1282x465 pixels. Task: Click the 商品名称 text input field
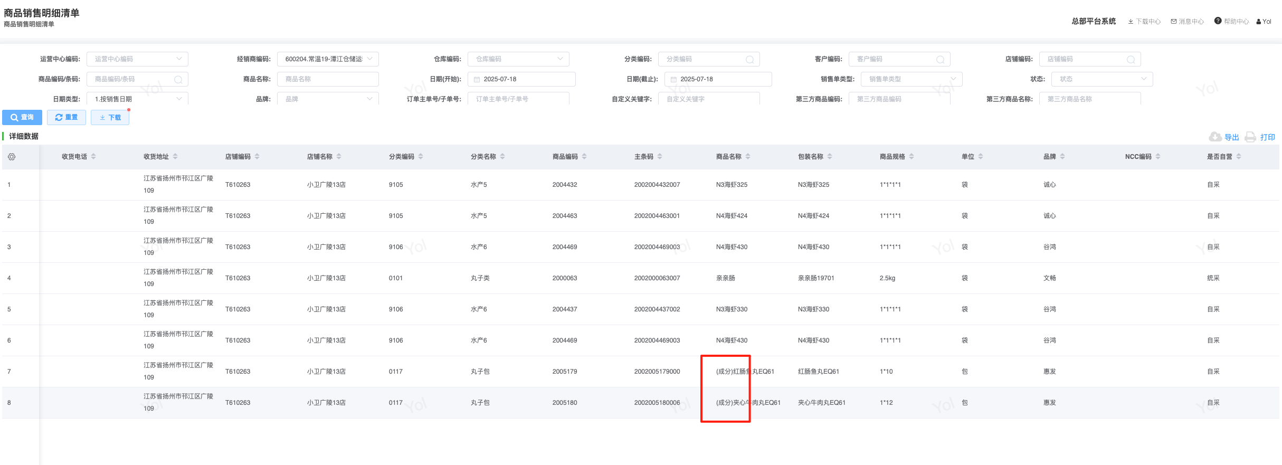327,79
